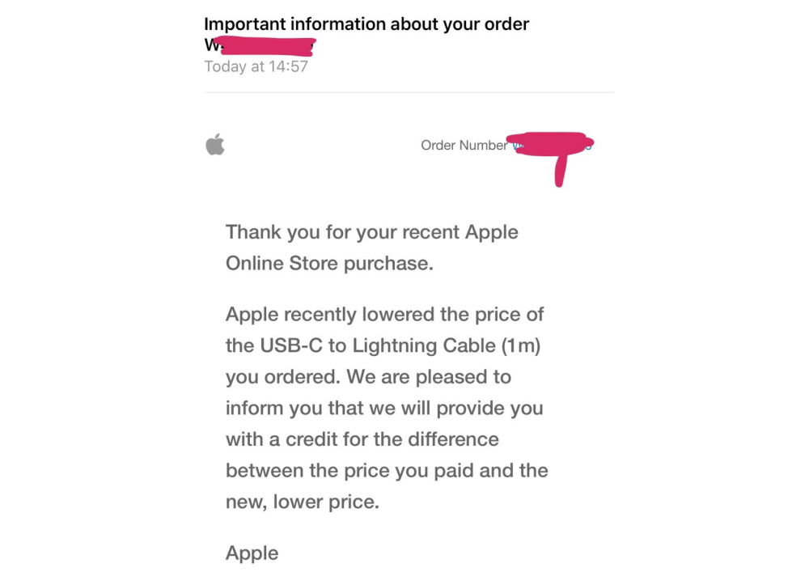Click the "inform you that we will provide you" line
This screenshot has height=572, width=809.
[384, 409]
